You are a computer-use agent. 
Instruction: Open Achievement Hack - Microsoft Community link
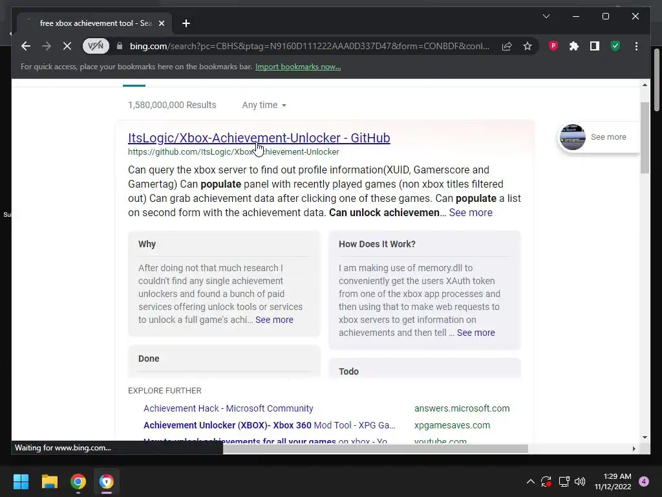[x=228, y=408]
